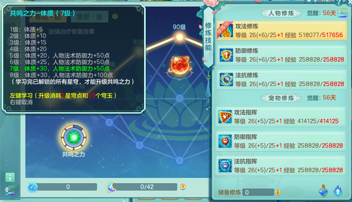The image size is (352, 202).
Task: Switch to the 慈恩·极 tab
Action: pos(90,17)
